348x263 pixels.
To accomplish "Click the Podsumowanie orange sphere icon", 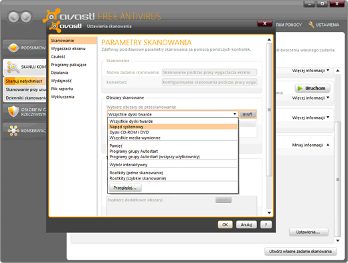I will point(13,47).
